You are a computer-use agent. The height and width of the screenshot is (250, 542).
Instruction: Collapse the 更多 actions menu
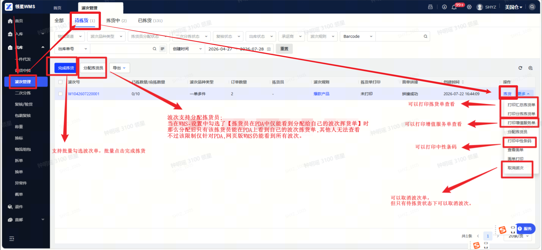pos(523,94)
